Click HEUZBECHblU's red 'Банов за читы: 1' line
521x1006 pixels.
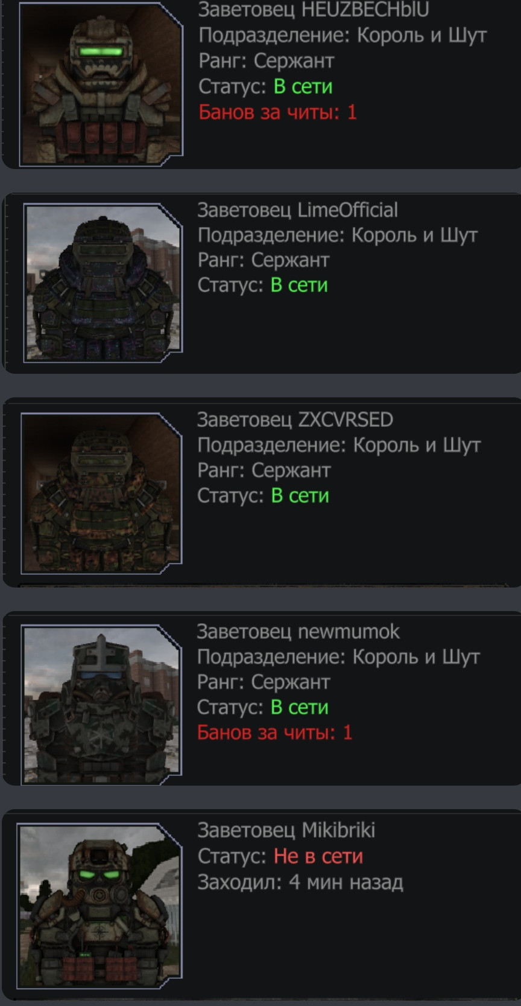(x=278, y=112)
